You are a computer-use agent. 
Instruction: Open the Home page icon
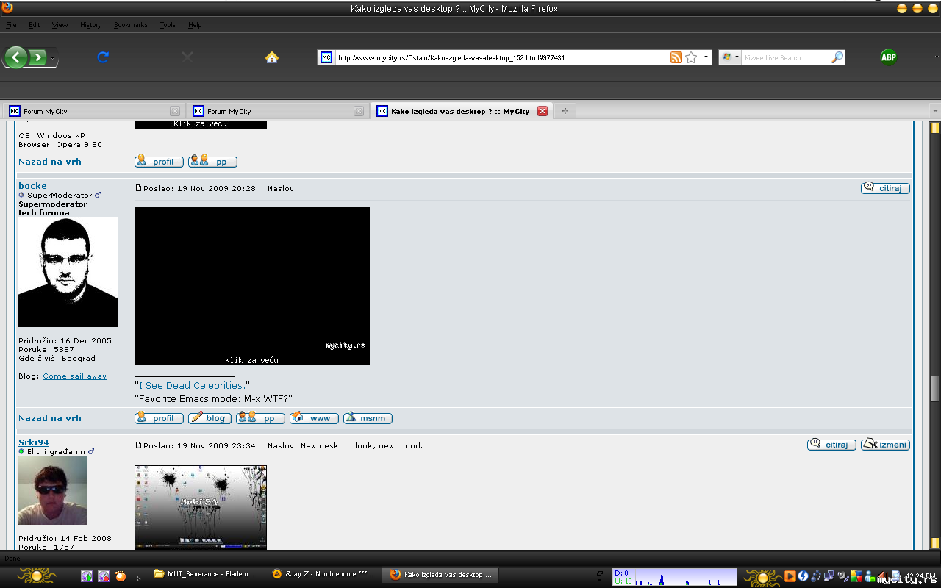[x=272, y=57]
